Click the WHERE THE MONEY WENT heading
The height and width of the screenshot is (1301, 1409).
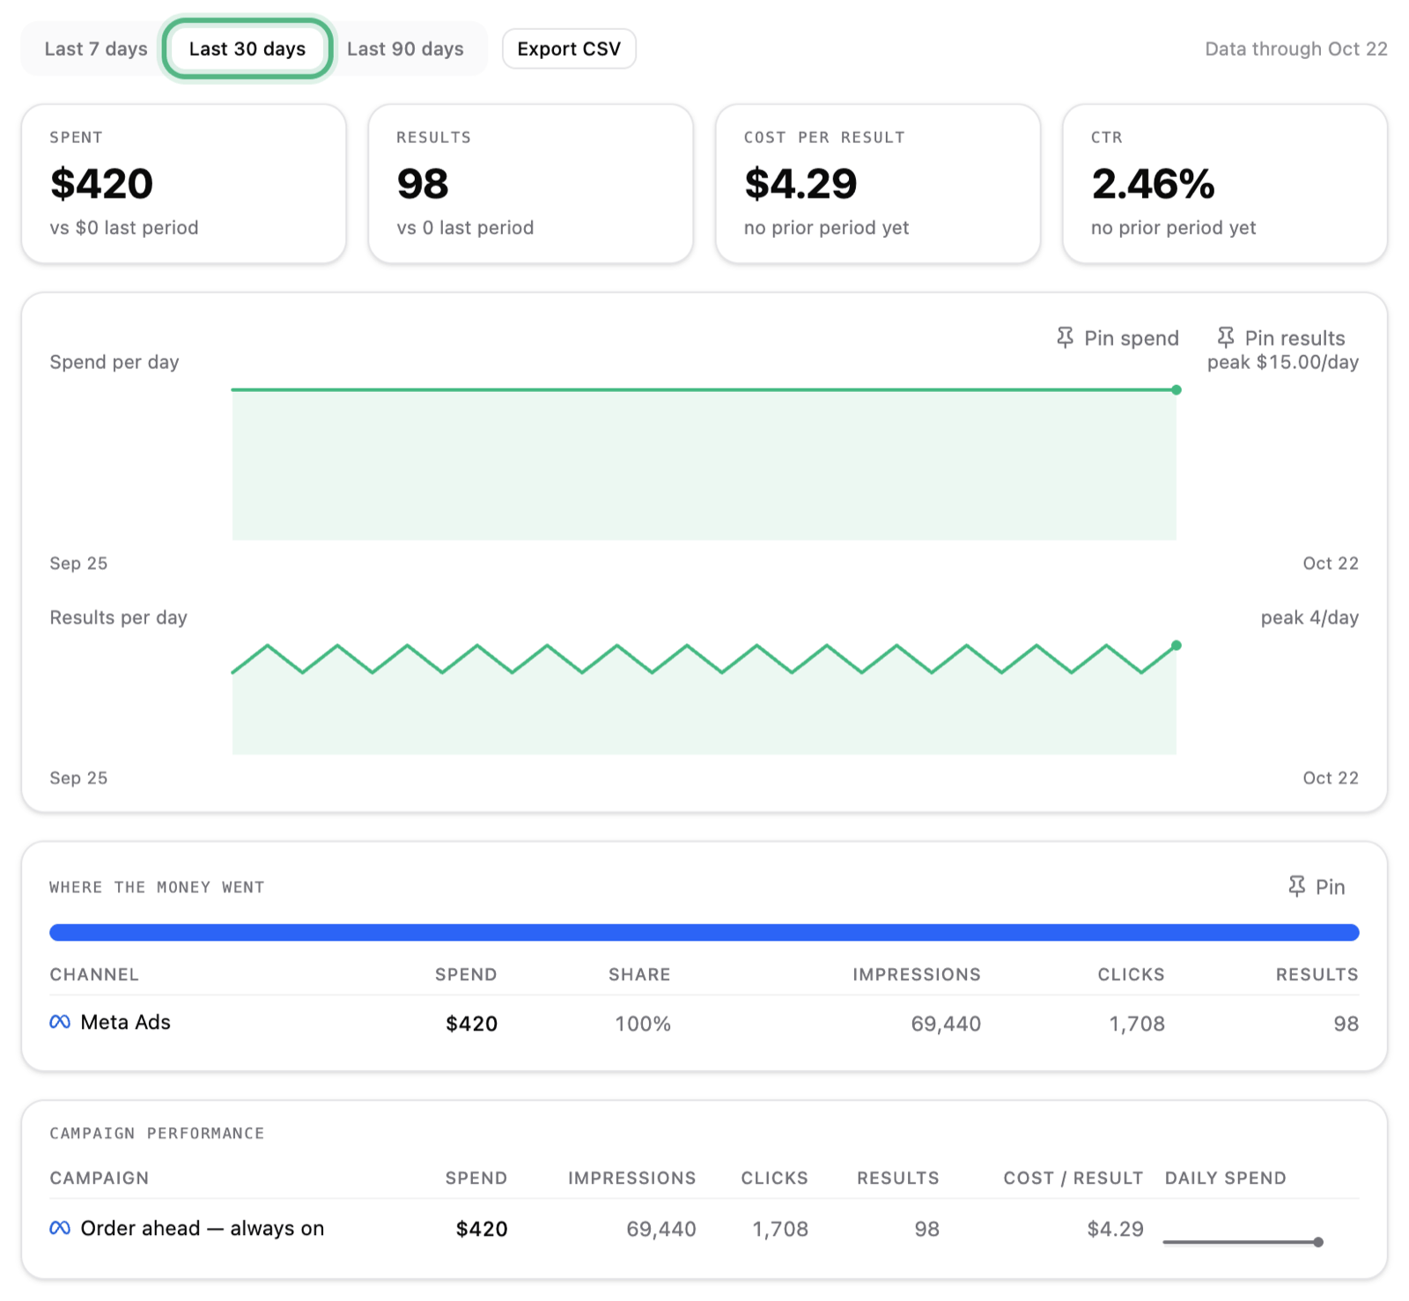157,887
